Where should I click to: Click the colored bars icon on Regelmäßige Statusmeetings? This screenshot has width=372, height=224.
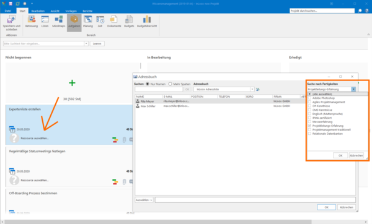115,182
